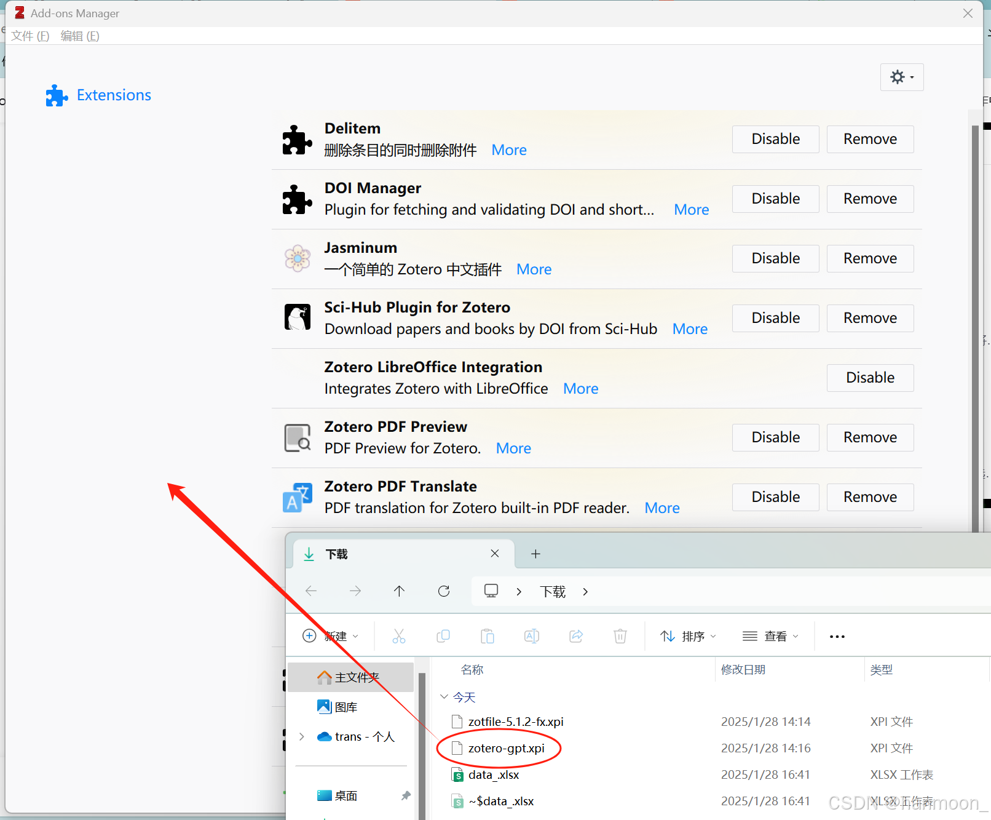The width and height of the screenshot is (991, 820).
Task: Open More details for LibreOffice Integration
Action: tap(581, 389)
